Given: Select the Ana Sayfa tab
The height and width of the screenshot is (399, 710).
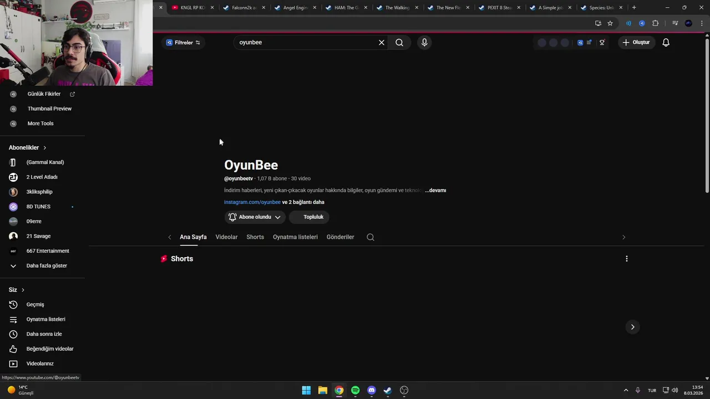Looking at the screenshot, I should (x=193, y=237).
